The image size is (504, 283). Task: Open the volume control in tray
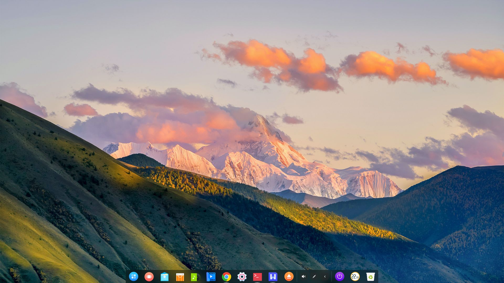(303, 277)
